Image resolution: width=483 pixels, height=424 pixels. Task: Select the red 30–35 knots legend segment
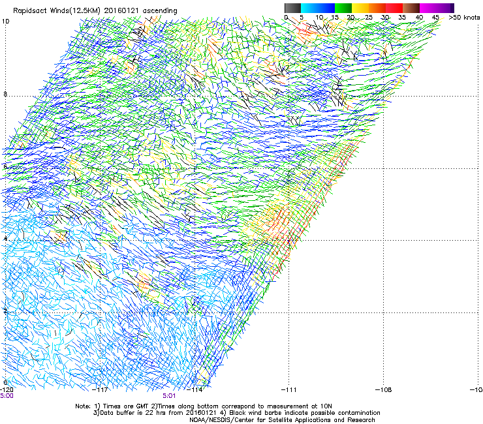(x=394, y=8)
